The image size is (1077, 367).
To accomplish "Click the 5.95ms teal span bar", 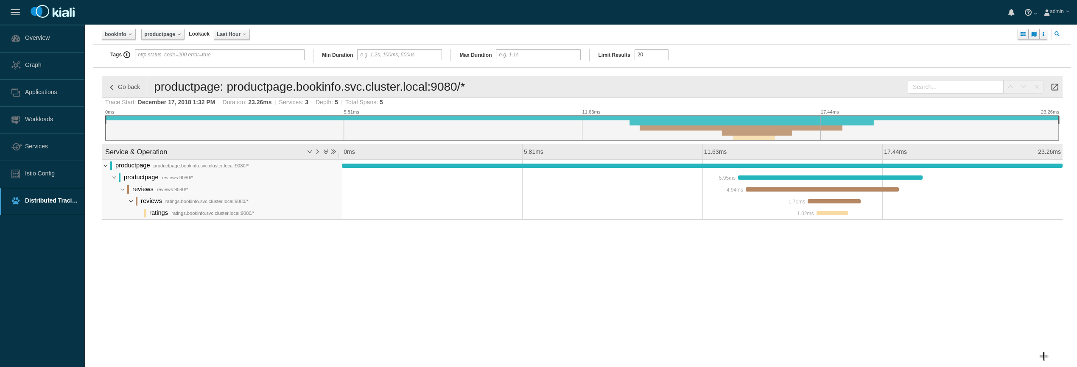I will (x=830, y=178).
